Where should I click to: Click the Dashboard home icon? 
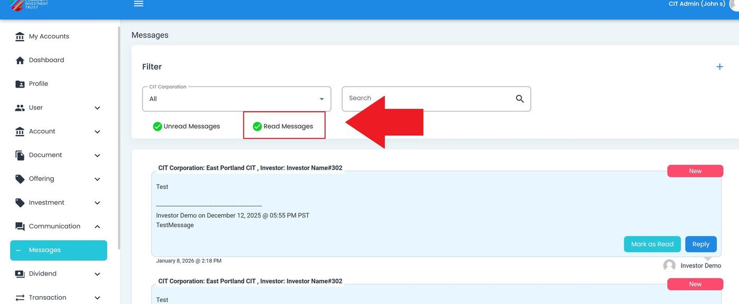20,60
